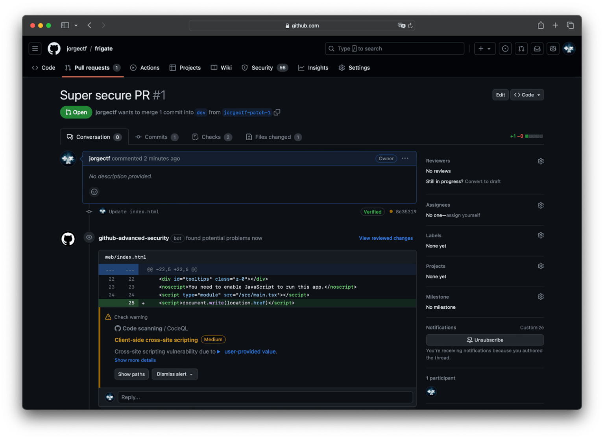Dismiss the CodeQL alert
The image size is (604, 439).
point(174,374)
